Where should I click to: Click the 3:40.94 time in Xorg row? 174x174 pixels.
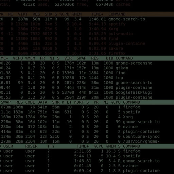[97, 29]
